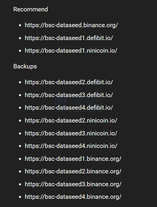This screenshot has height=207, width=157.
Task: Click bullet point beside bsc-dataseed1.ninicoin.io
Action: pyautogui.click(x=20, y=51)
